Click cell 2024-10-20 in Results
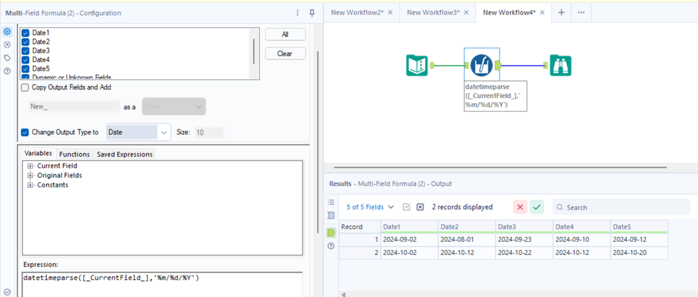Viewport: 698px width, 297px height. (639, 252)
